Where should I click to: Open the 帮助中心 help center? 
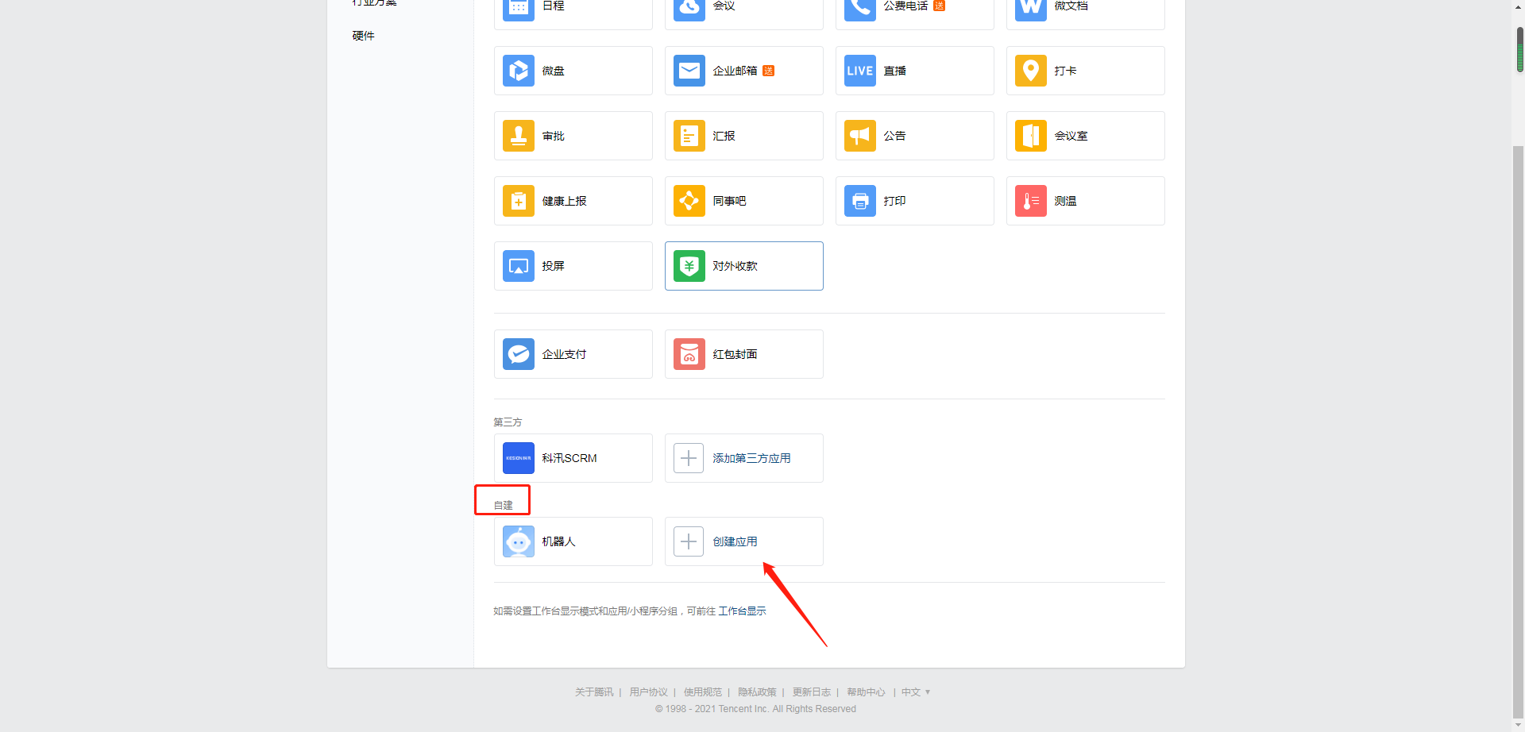tap(866, 692)
